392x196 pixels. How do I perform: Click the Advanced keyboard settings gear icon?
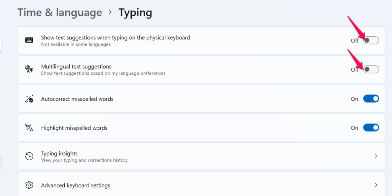pyautogui.click(x=29, y=185)
